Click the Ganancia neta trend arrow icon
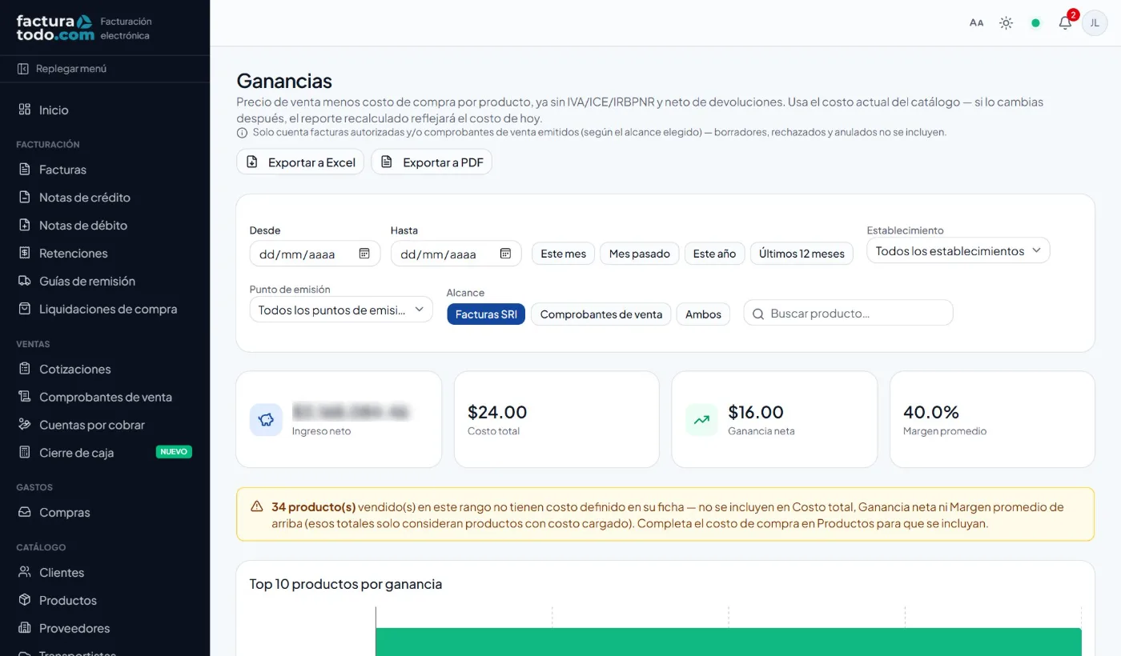The height and width of the screenshot is (656, 1121). click(701, 419)
